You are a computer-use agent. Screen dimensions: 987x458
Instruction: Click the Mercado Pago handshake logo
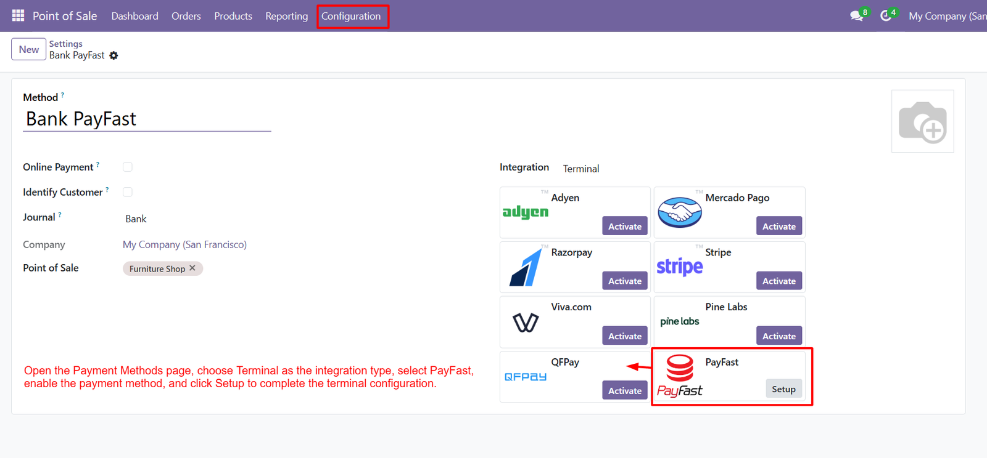tap(680, 212)
